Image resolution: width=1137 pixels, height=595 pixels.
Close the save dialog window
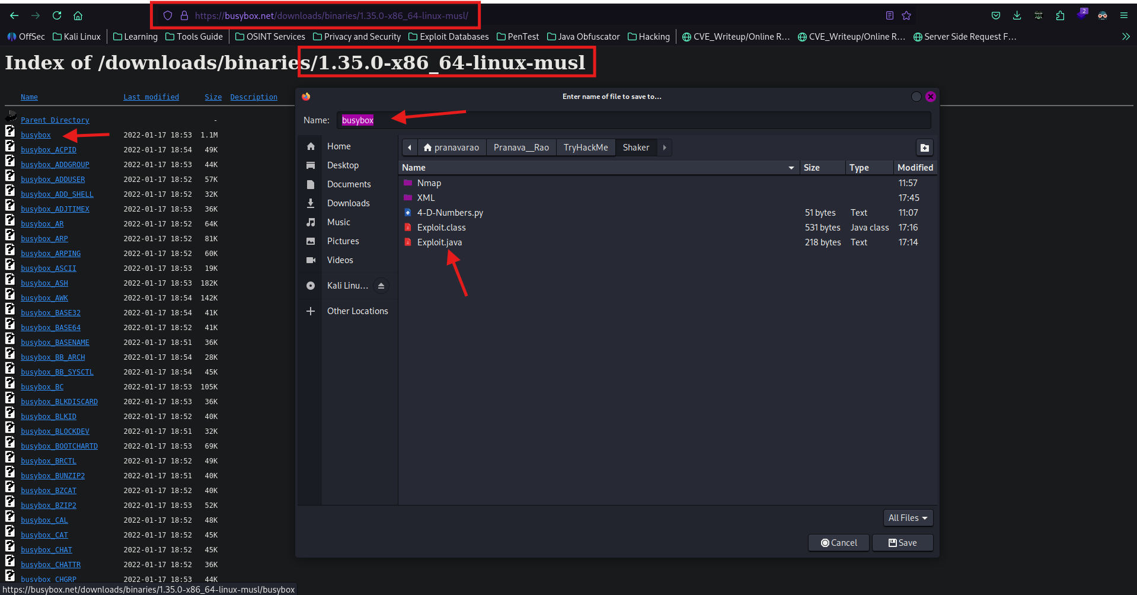[x=931, y=97]
